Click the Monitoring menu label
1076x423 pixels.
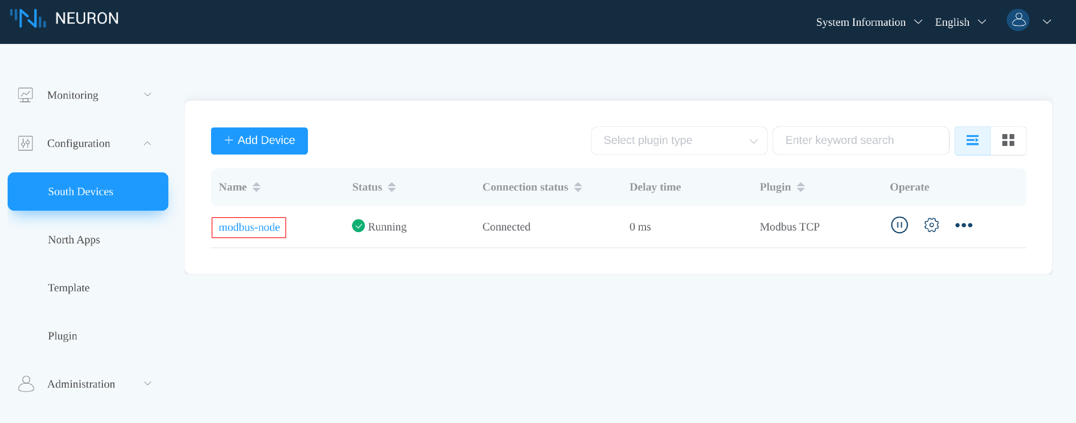tap(73, 95)
